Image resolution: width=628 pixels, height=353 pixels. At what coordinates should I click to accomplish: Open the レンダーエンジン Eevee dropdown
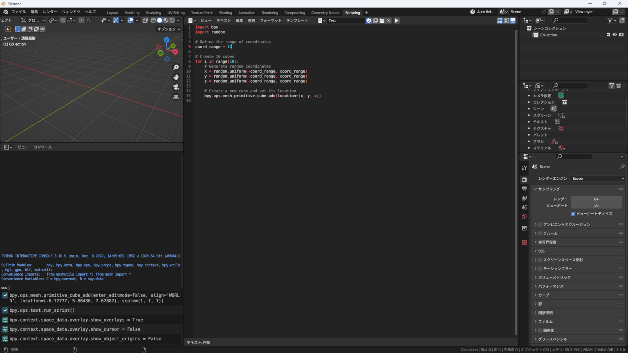pos(597,178)
